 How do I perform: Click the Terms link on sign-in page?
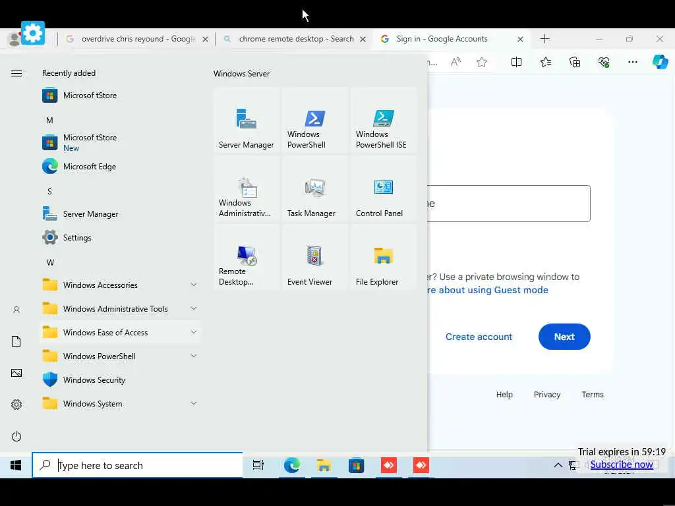click(x=593, y=395)
